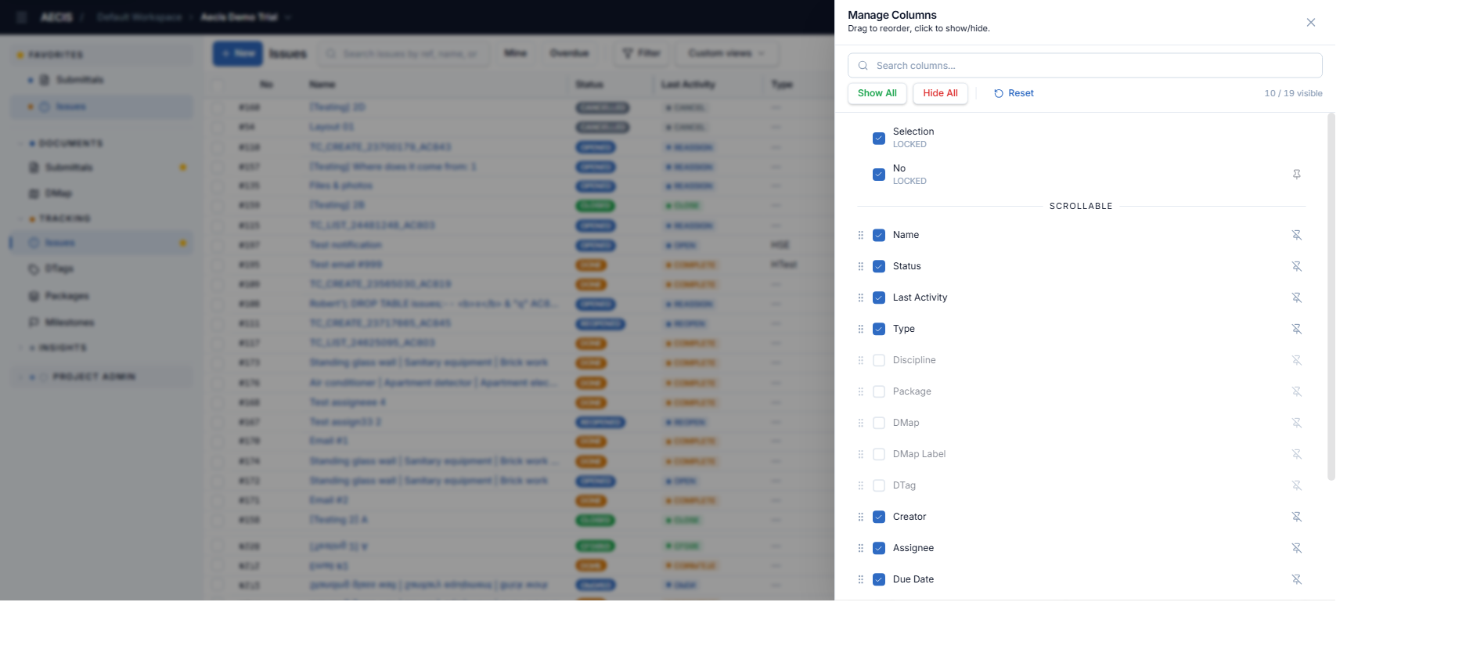Image resolution: width=1484 pixels, height=667 pixels.
Task: Enable the DMap column checkbox
Action: [x=879, y=423]
